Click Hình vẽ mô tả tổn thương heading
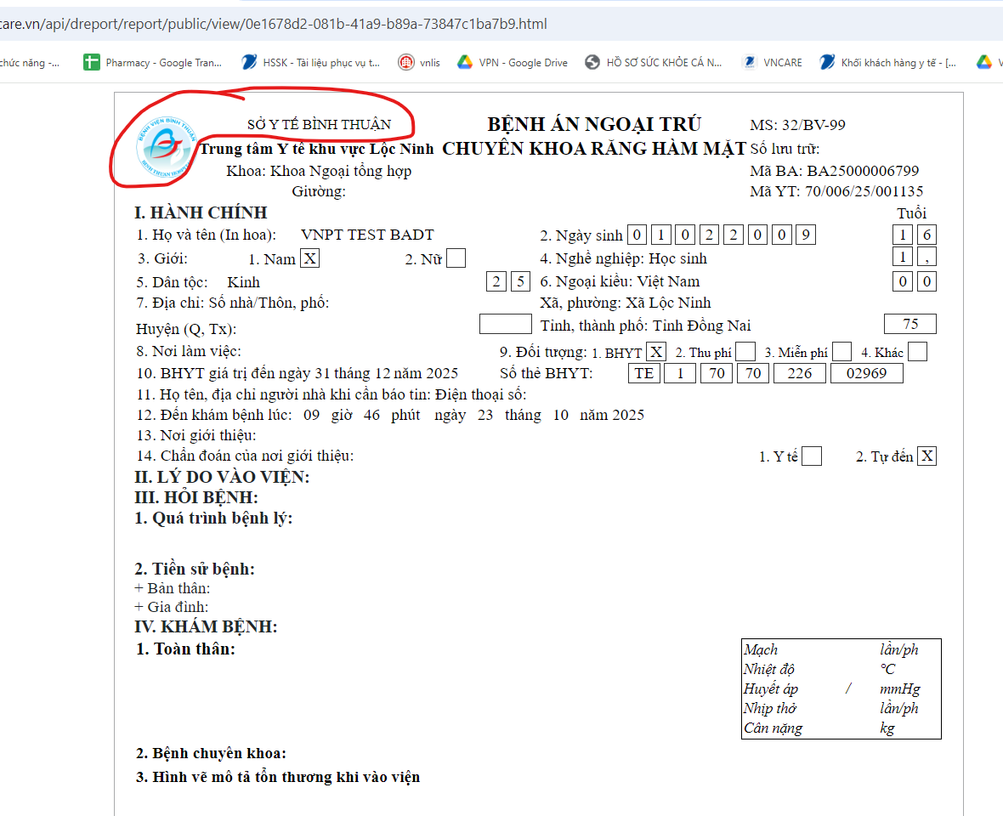The width and height of the screenshot is (1003, 816). (278, 777)
